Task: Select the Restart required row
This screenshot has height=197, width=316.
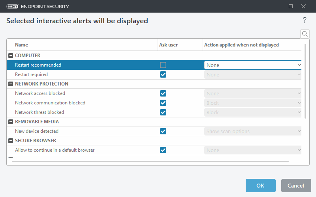Action: (154, 74)
